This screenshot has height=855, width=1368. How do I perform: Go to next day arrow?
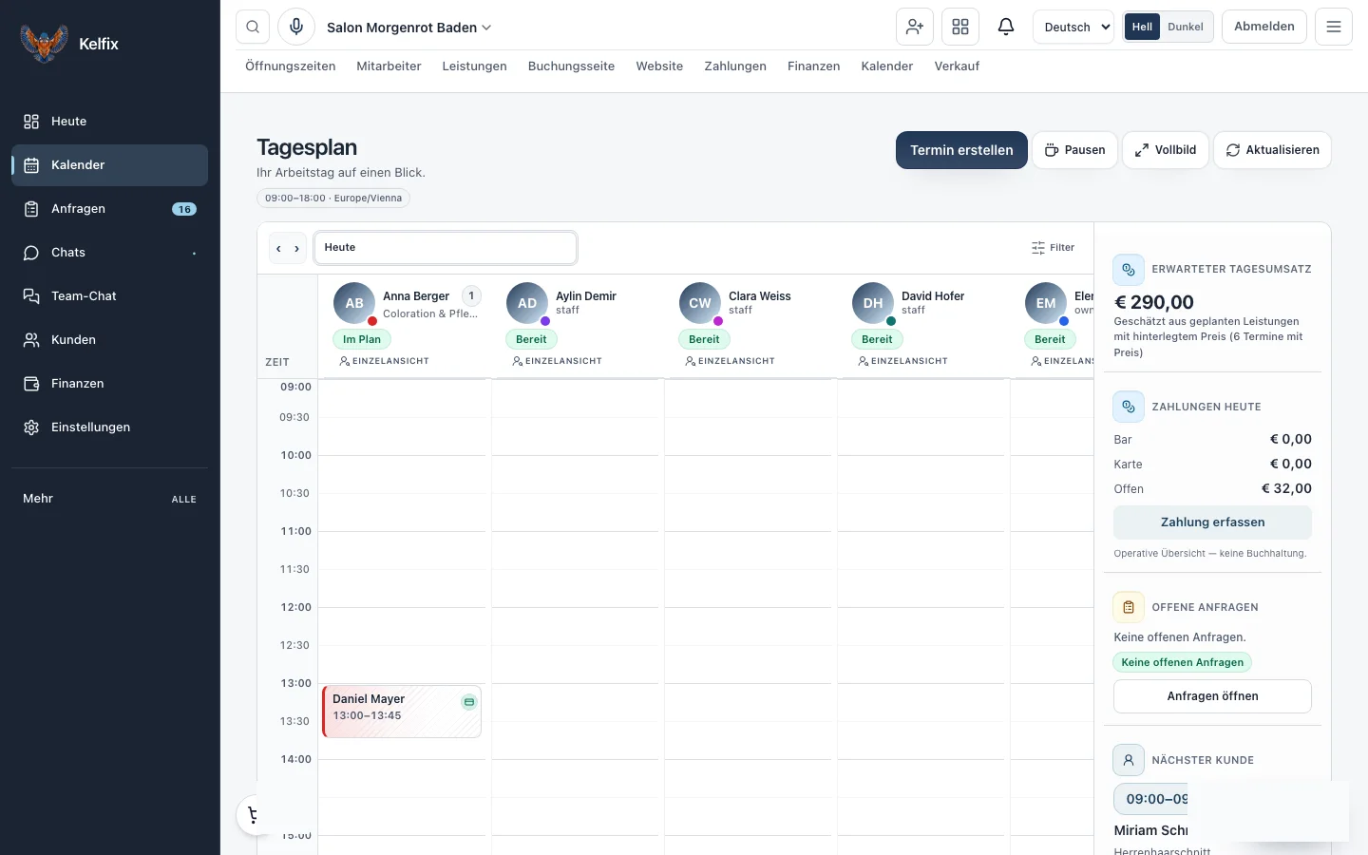[296, 248]
